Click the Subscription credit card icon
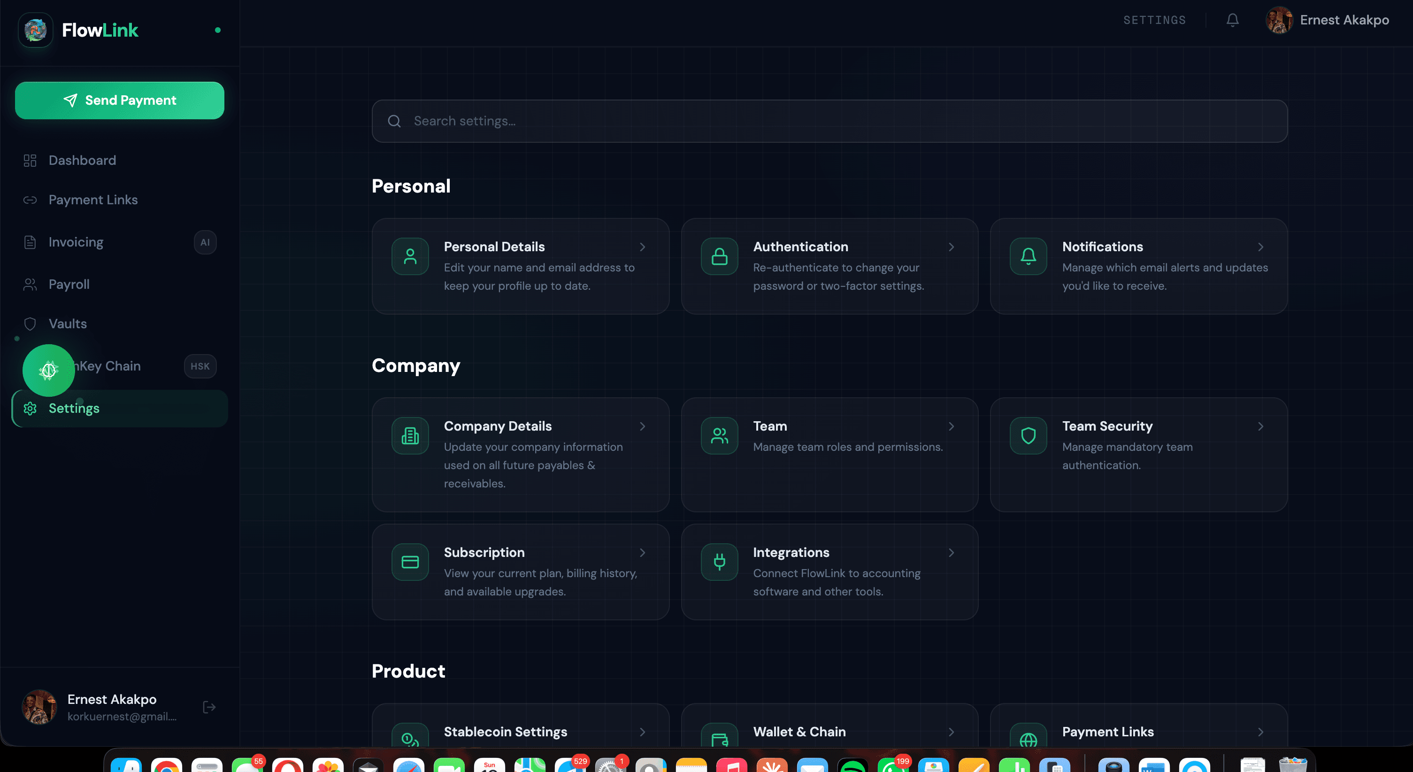The width and height of the screenshot is (1413, 772). point(410,562)
